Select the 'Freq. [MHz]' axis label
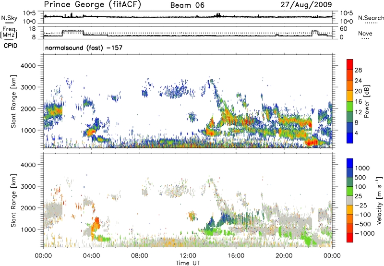 tap(10, 33)
